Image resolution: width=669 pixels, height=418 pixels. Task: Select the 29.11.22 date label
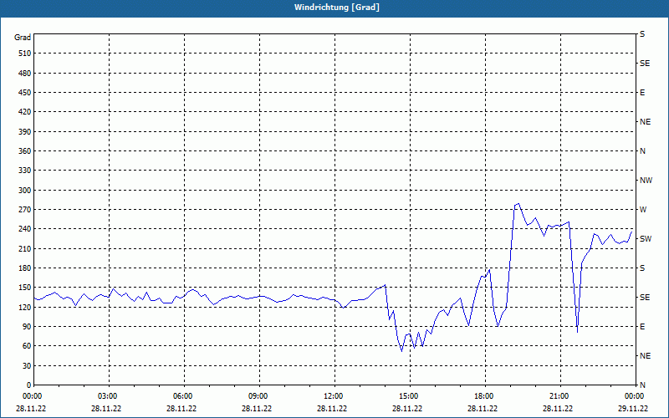pyautogui.click(x=633, y=409)
